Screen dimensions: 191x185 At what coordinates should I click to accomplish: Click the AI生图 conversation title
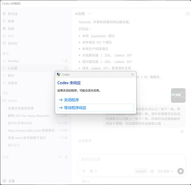point(80,14)
